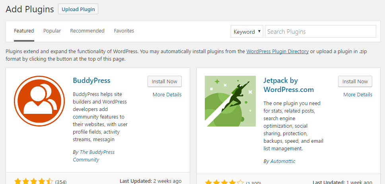The width and height of the screenshot is (385, 184).
Task: Open the BuddyPress plugin title link
Action: tap(91, 80)
